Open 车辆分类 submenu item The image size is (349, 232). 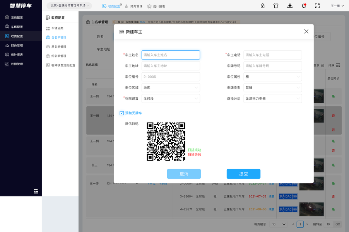(55, 28)
